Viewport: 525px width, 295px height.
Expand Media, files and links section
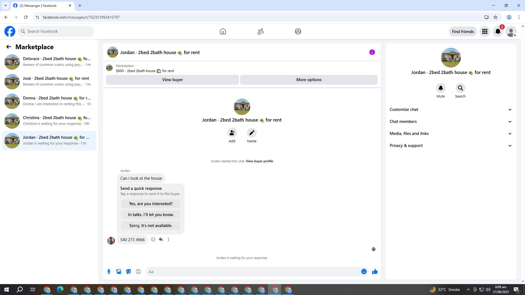coord(450,134)
